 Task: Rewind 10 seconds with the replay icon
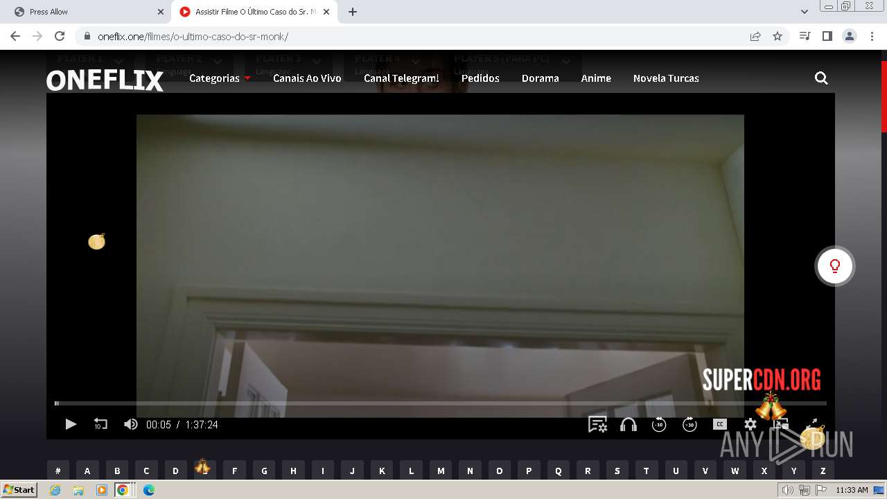pyautogui.click(x=100, y=424)
